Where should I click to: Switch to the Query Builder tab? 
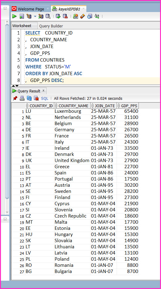[x=51, y=26]
